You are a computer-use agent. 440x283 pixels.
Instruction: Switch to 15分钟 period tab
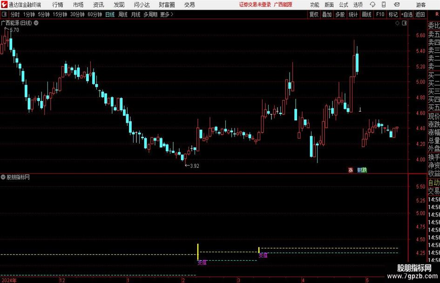click(x=60, y=14)
